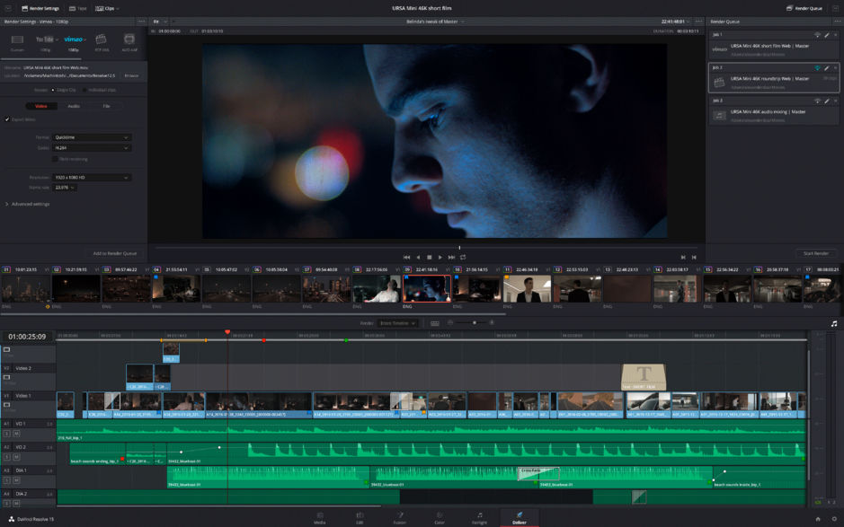Adjust the timeline zoom slider
This screenshot has height=527, width=844.
(475, 323)
